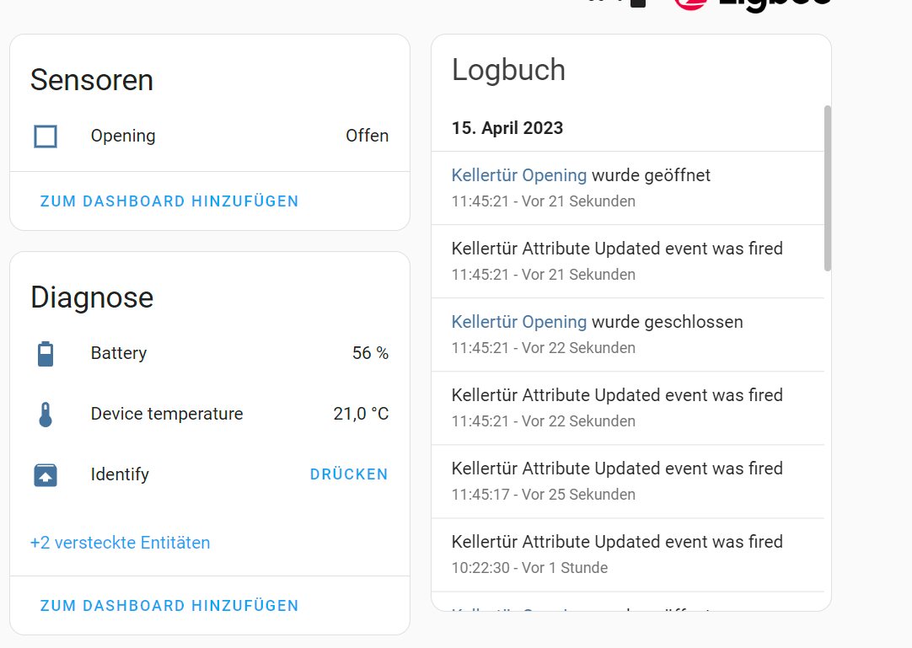The height and width of the screenshot is (648, 912).
Task: Click the Logbuch card heading
Action: click(x=508, y=70)
